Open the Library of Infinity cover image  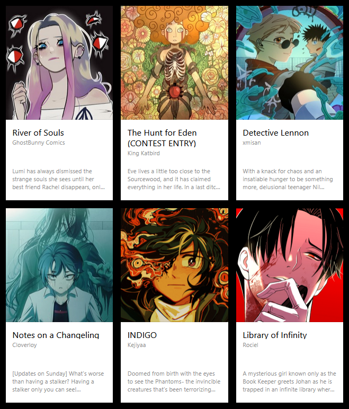[x=290, y=265]
